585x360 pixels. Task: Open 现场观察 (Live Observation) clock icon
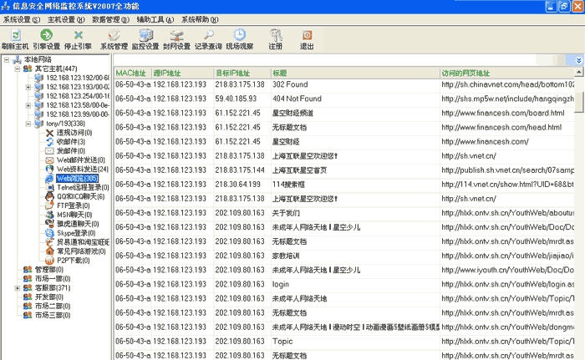coord(240,35)
